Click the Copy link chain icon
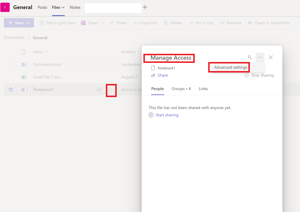The image size is (300, 212). point(135,23)
